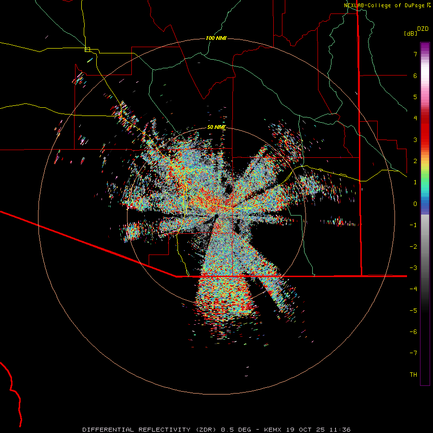The width and height of the screenshot is (433, 433).
Task: Click the [dB] unit label
Action: pyautogui.click(x=411, y=33)
